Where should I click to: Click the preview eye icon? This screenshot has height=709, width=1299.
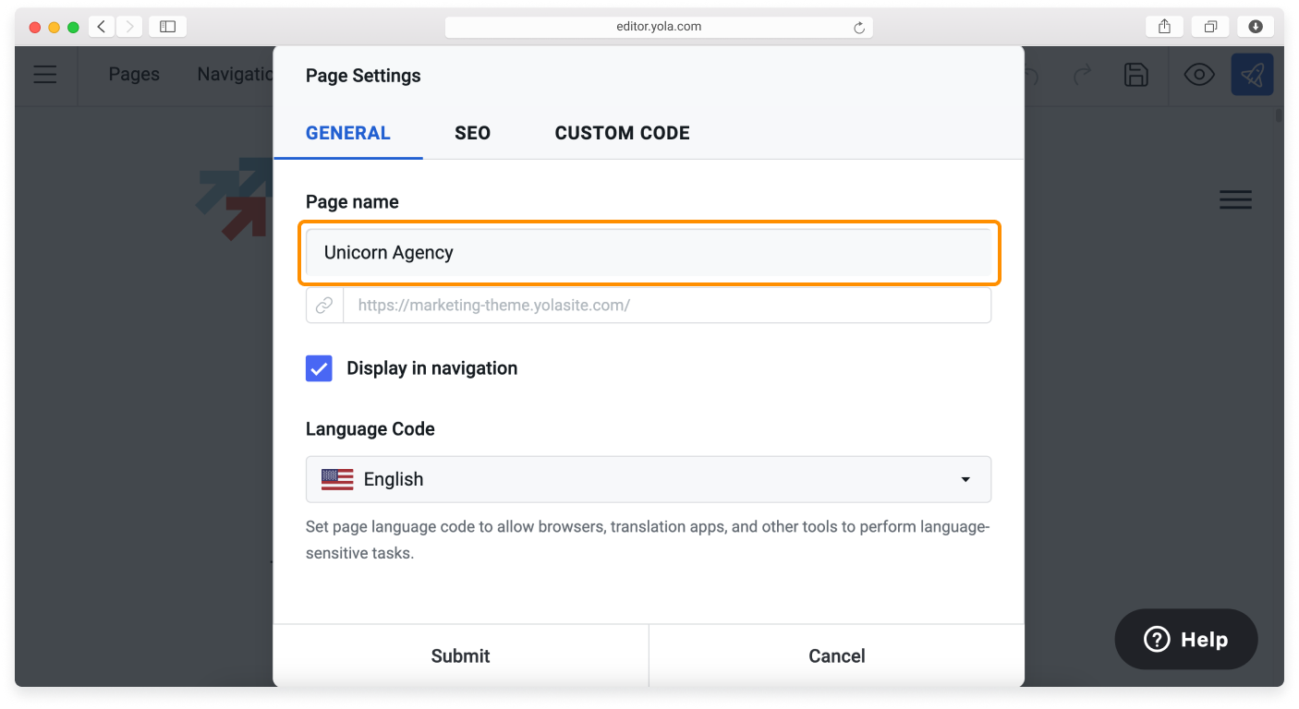point(1198,75)
